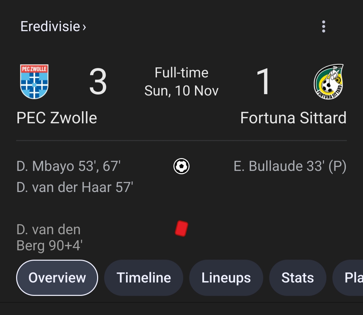The image size is (363, 315).
Task: Select the Overview tab
Action: (57, 277)
